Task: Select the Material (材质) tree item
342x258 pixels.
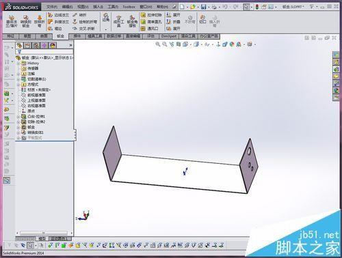Action: 36,90
